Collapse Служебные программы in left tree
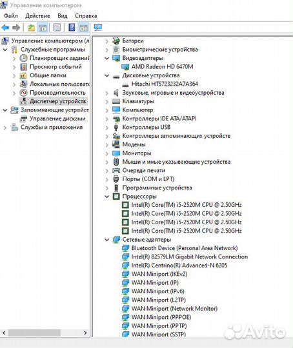The width and height of the screenshot is (293, 348). [5, 50]
